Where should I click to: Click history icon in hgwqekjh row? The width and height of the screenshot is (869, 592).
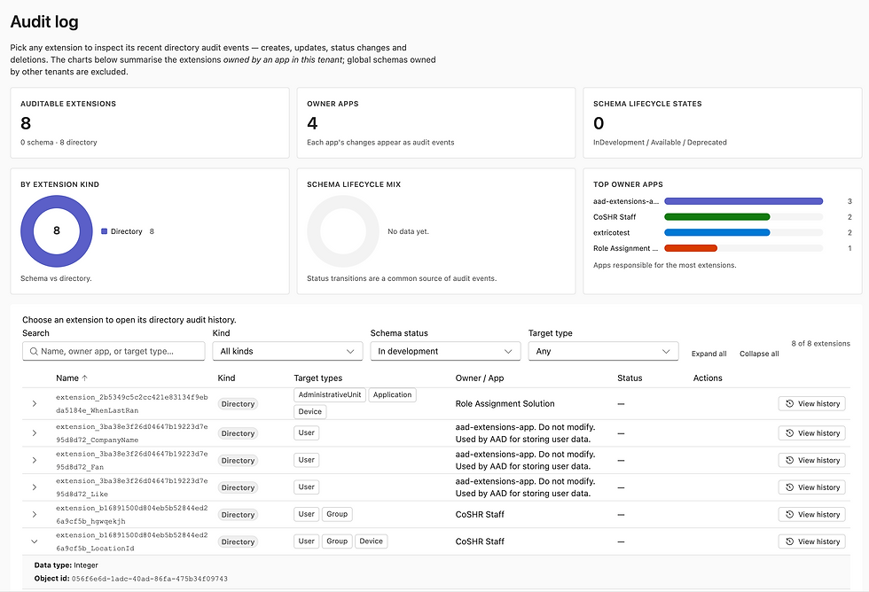(x=790, y=515)
